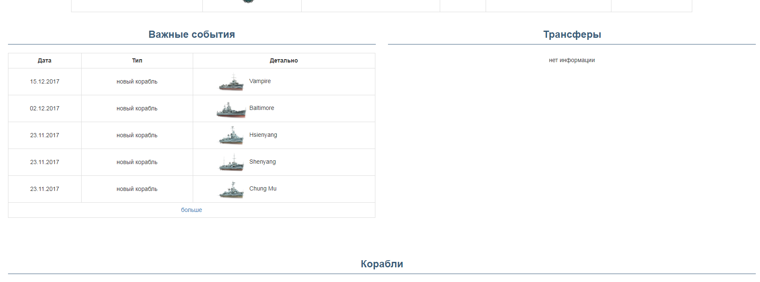Click the Shenyang ship icon
This screenshot has height=282, width=760.
tap(231, 162)
